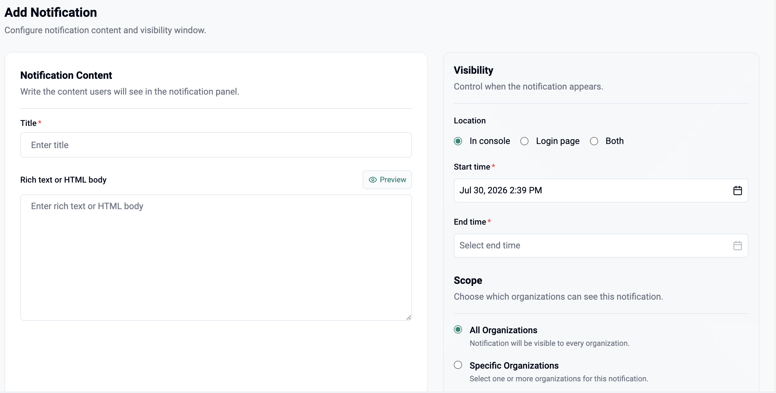This screenshot has height=393, width=776.
Task: Select the In console location radio
Action: pos(458,141)
